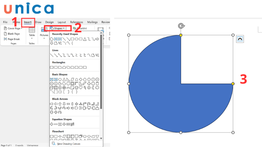Switch to the Insert tab
This screenshot has width=262, height=147.
28,22
